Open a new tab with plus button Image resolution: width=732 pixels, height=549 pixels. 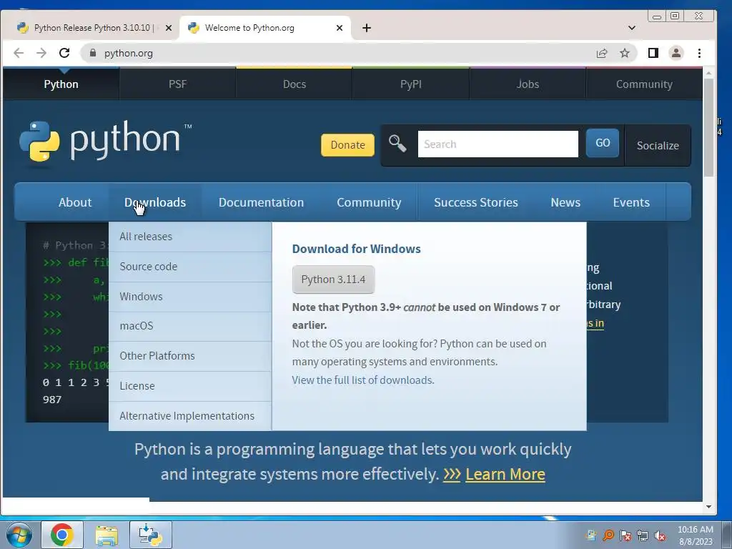point(367,28)
